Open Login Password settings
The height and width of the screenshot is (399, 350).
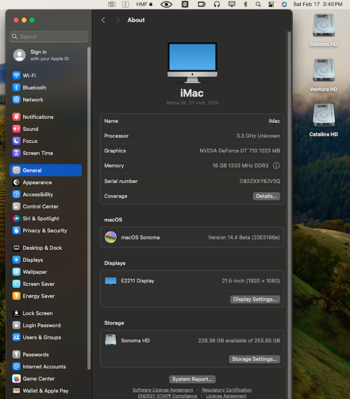(x=46, y=325)
